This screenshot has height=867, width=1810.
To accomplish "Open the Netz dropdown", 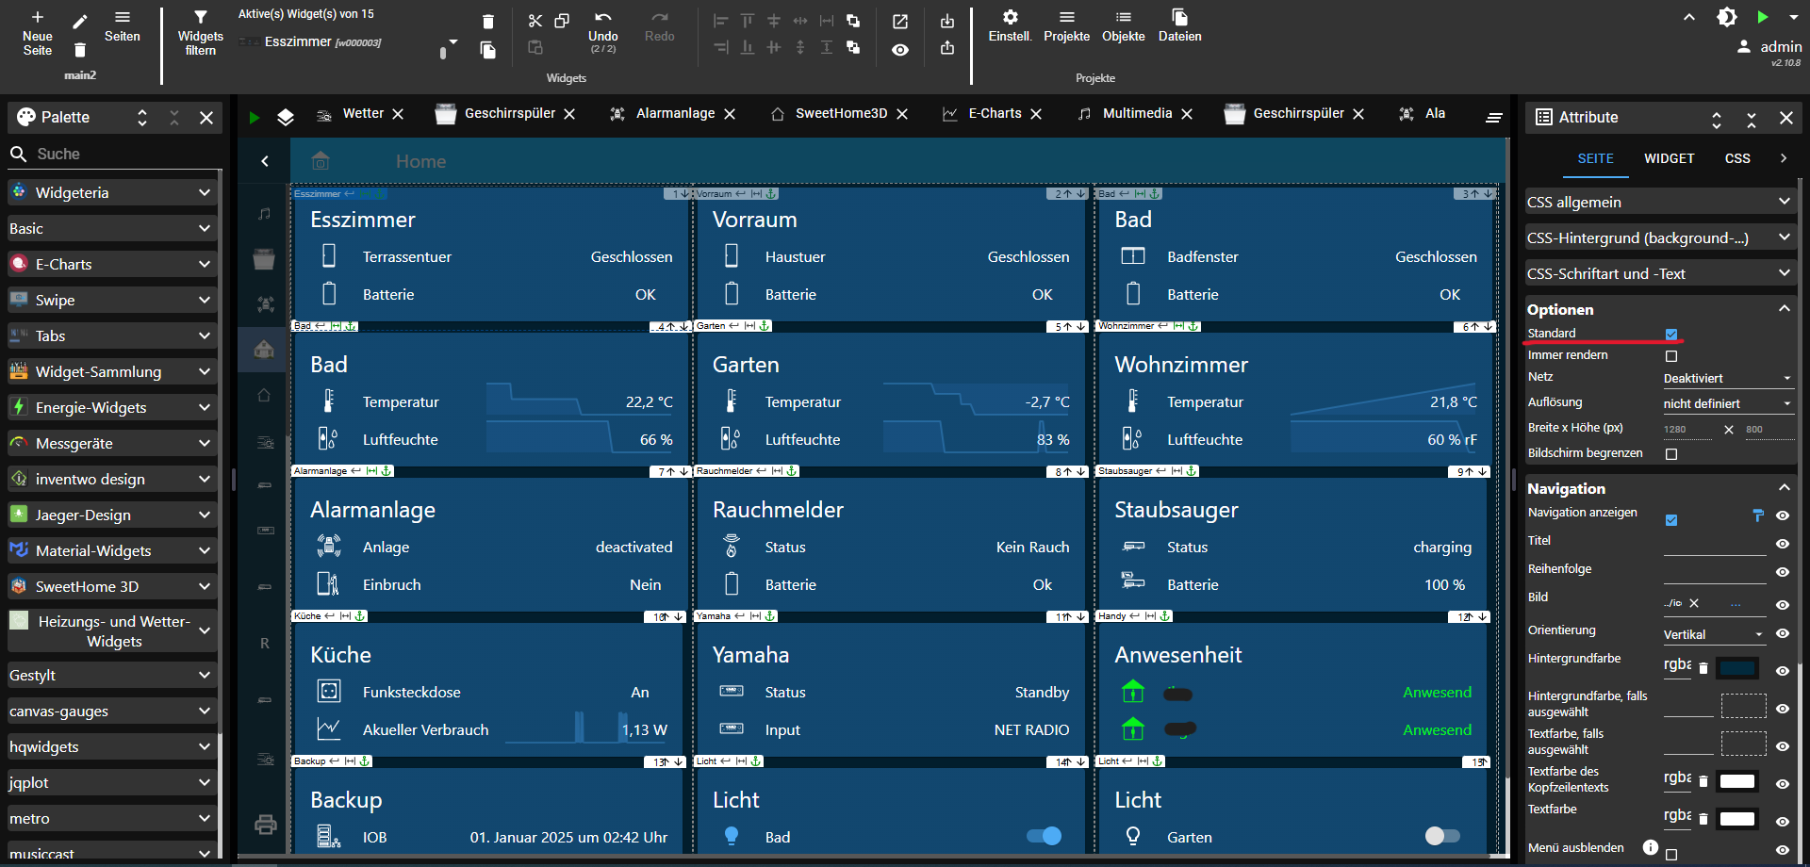I will coord(1728,378).
